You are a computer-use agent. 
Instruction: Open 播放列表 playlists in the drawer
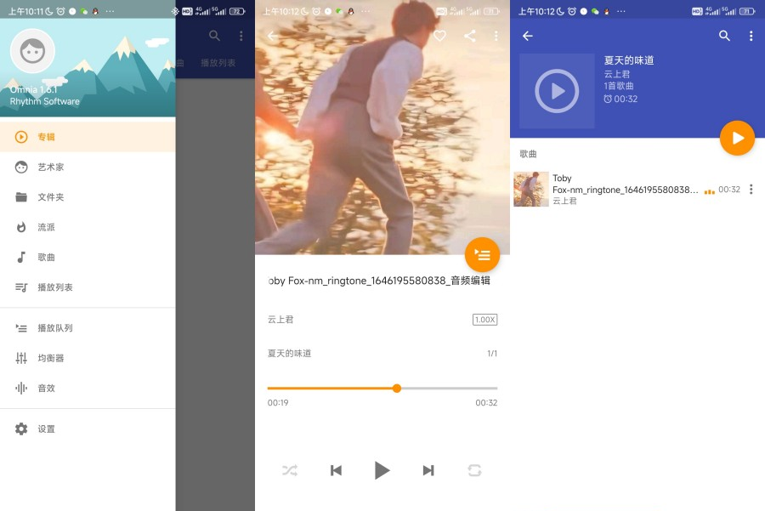(x=88, y=287)
